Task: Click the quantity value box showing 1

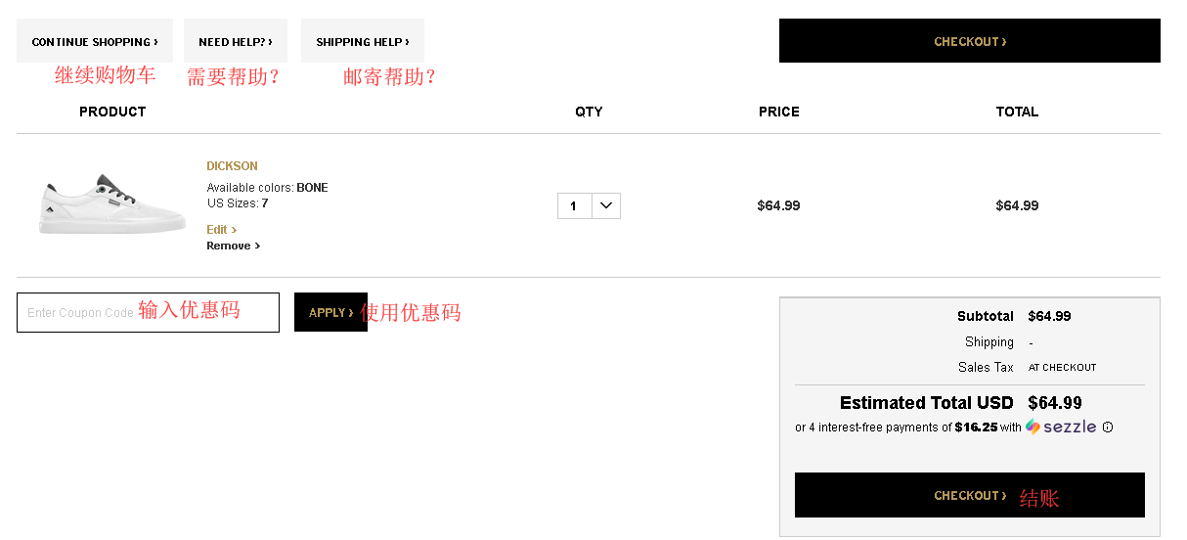Action: (x=574, y=205)
